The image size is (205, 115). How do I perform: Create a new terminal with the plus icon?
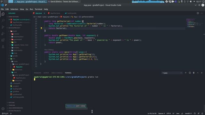click(x=186, y=73)
